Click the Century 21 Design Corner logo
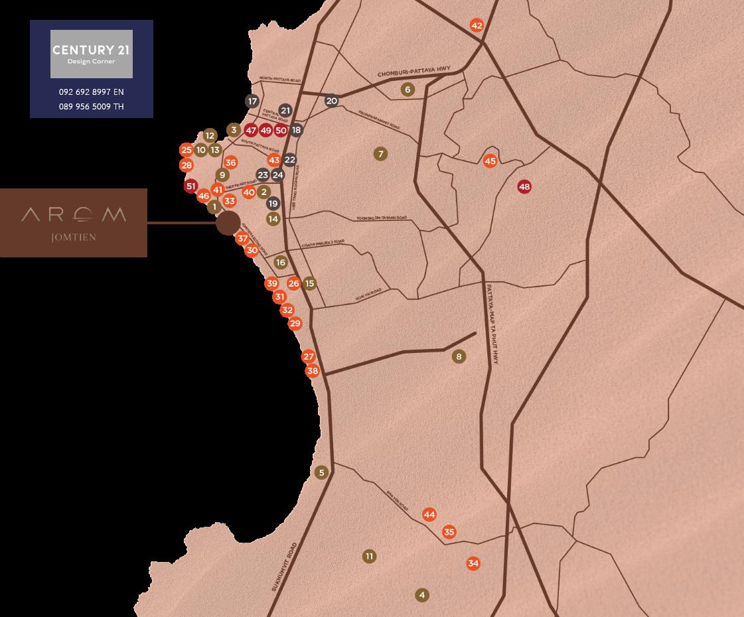This screenshot has height=617, width=744. 92,54
